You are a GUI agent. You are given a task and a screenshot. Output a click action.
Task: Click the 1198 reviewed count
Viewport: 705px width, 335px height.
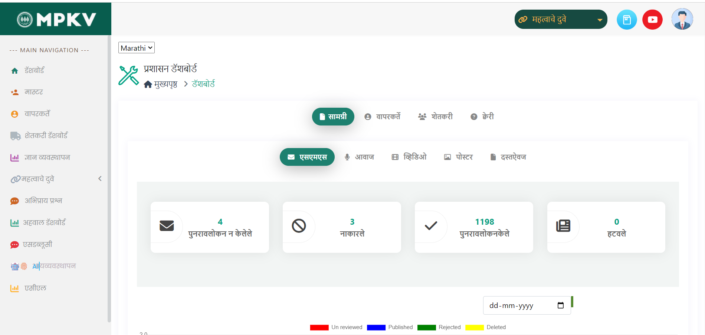pos(485,222)
